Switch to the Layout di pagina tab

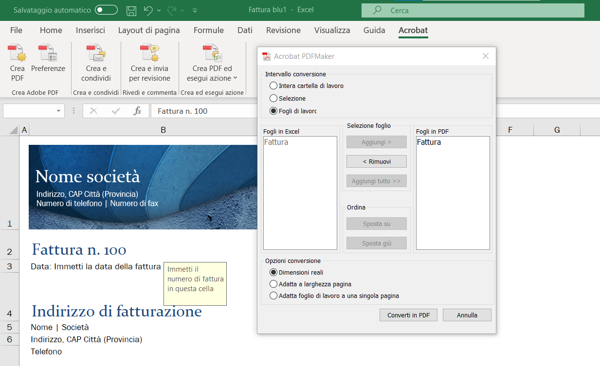click(149, 30)
